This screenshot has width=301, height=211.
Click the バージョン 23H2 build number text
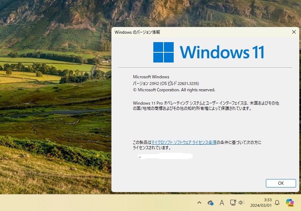(x=166, y=83)
